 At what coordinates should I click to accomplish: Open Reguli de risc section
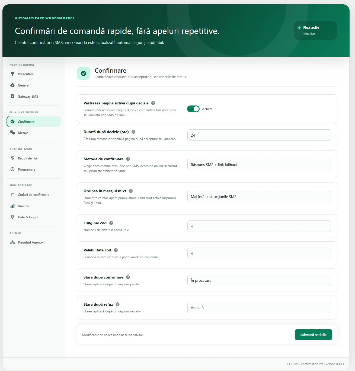(34, 158)
